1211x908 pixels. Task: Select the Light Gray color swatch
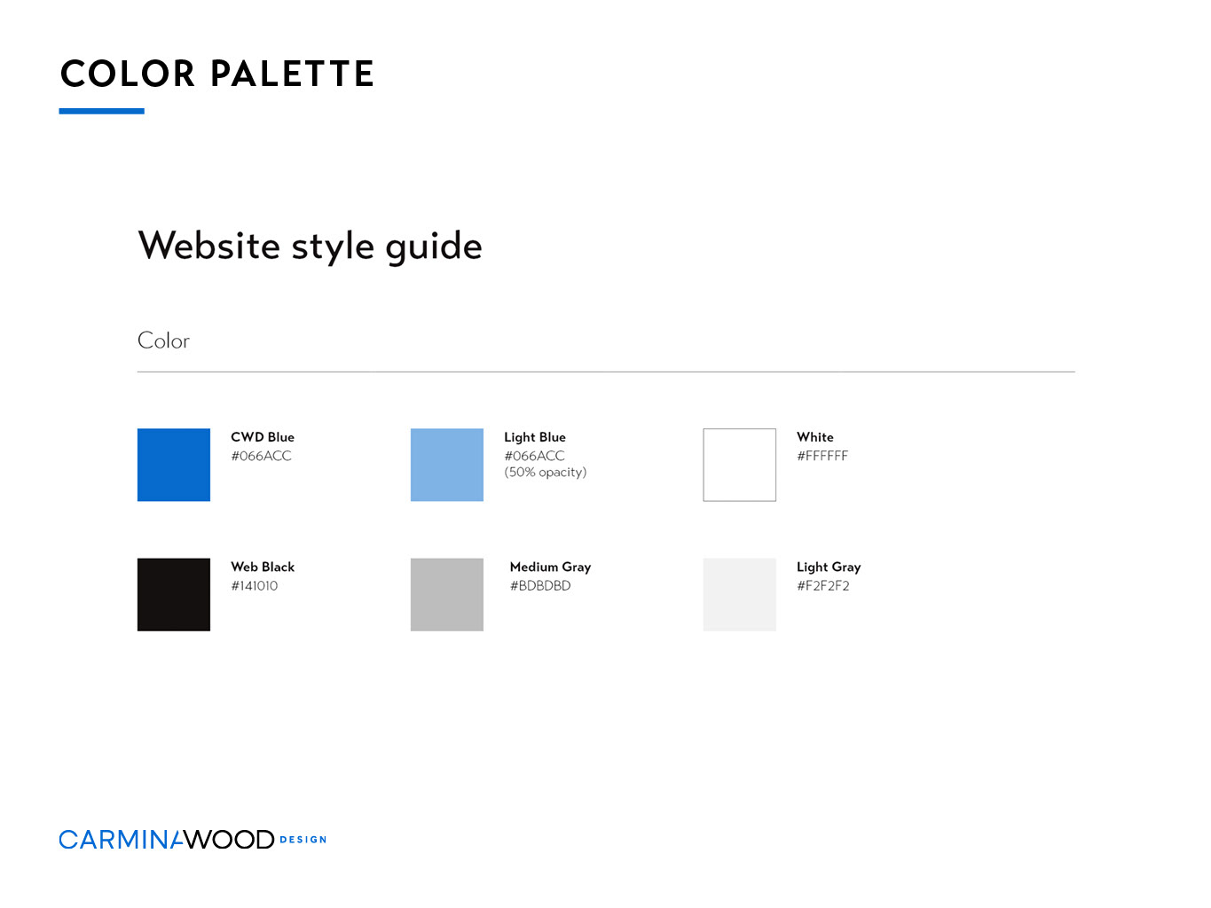click(740, 594)
